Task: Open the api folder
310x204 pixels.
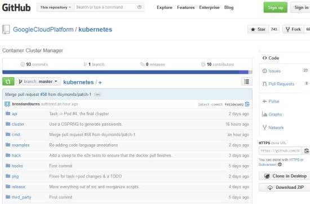Action: pos(14,114)
